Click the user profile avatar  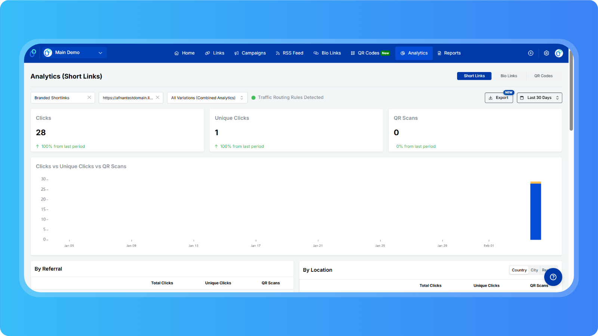(559, 53)
